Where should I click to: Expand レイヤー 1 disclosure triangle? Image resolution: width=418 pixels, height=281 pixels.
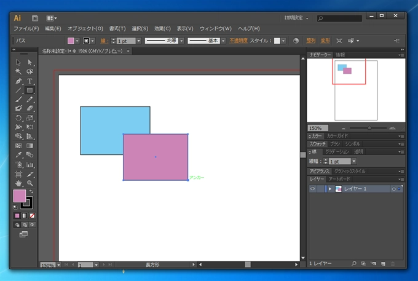coord(330,189)
